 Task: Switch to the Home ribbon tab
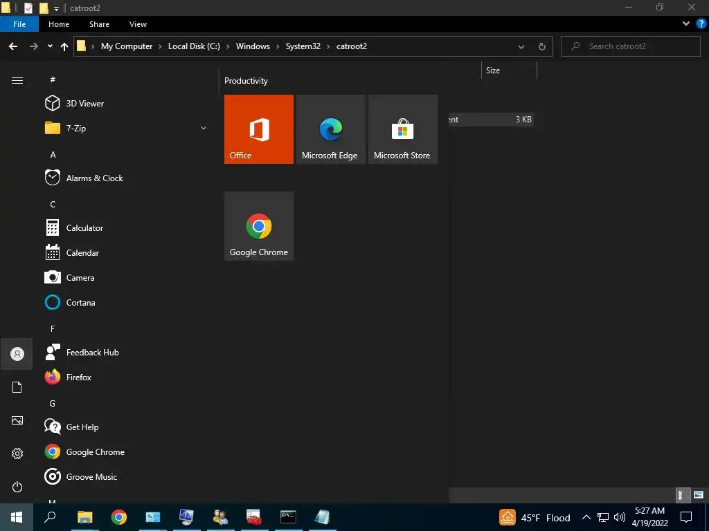(59, 24)
